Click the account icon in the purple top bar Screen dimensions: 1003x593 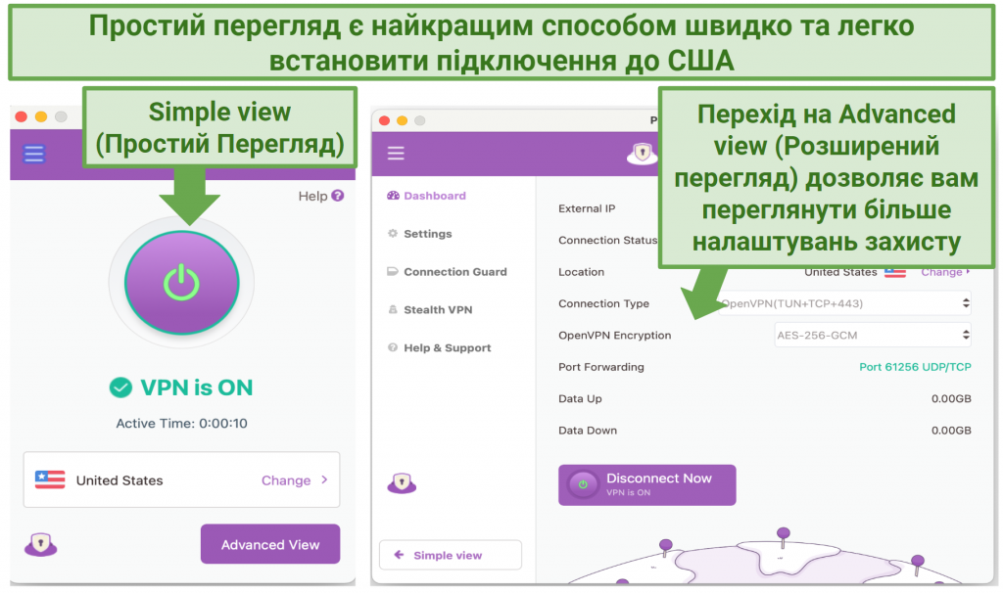tap(641, 154)
